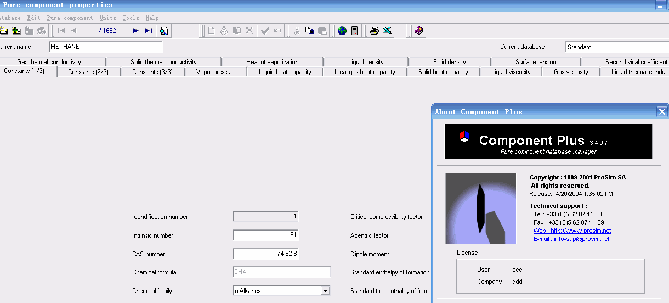Click the Dipole moment label
Screen dimensions: 669x303
click(370, 254)
